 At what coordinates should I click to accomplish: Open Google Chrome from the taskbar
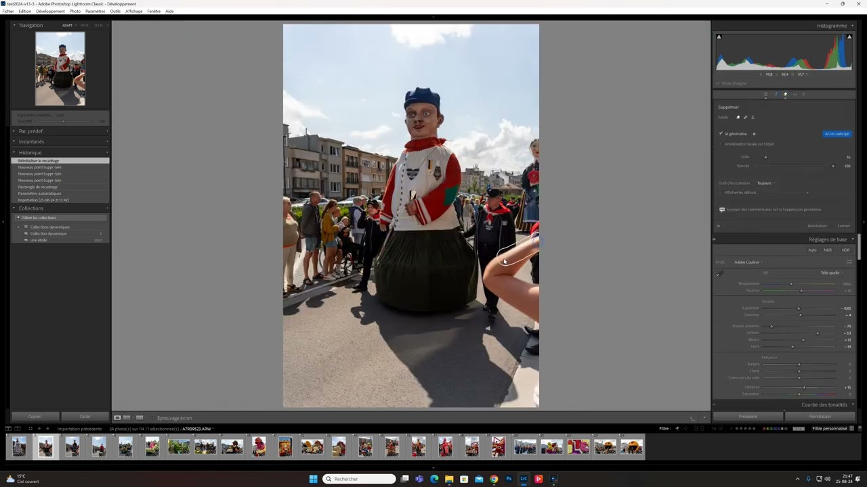pyautogui.click(x=494, y=479)
